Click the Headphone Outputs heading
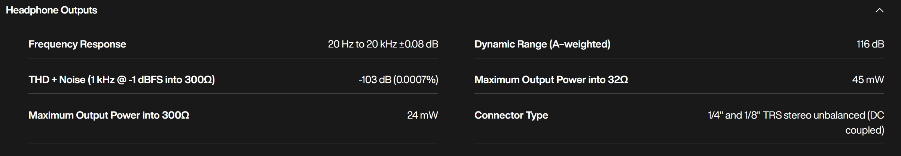 [52, 10]
